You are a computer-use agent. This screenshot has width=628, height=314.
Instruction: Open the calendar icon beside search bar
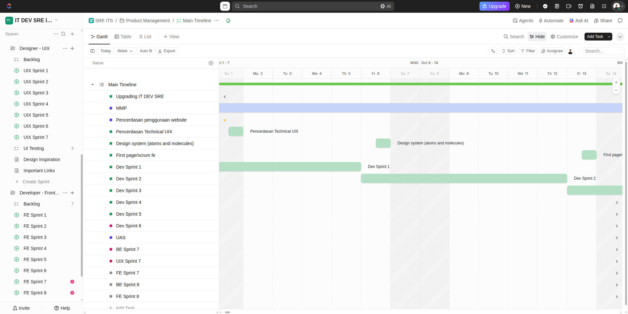225,6
